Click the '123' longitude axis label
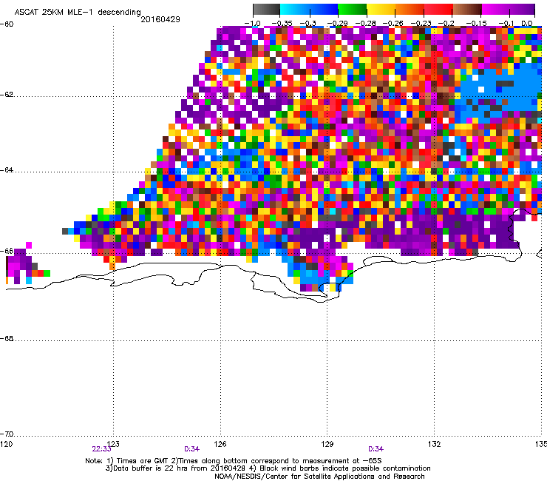Image resolution: width=547 pixels, height=481 pixels. 113,444
